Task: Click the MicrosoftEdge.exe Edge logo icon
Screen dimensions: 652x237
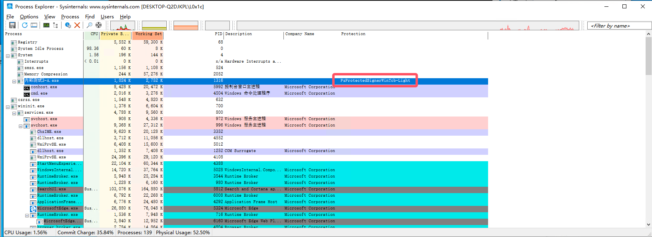Action: point(33,209)
